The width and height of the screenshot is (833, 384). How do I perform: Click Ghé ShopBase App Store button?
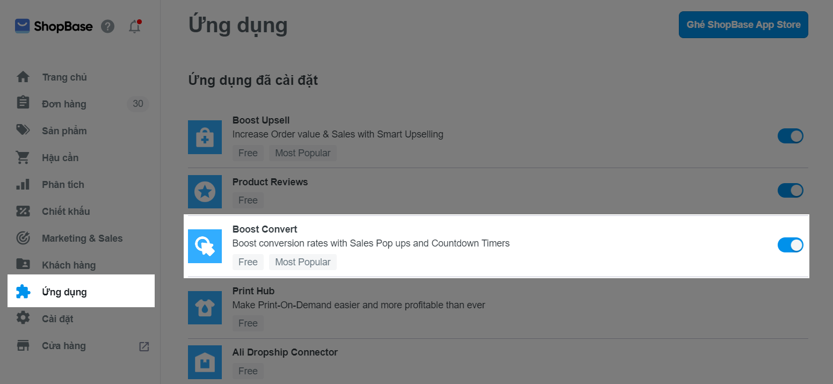(743, 25)
